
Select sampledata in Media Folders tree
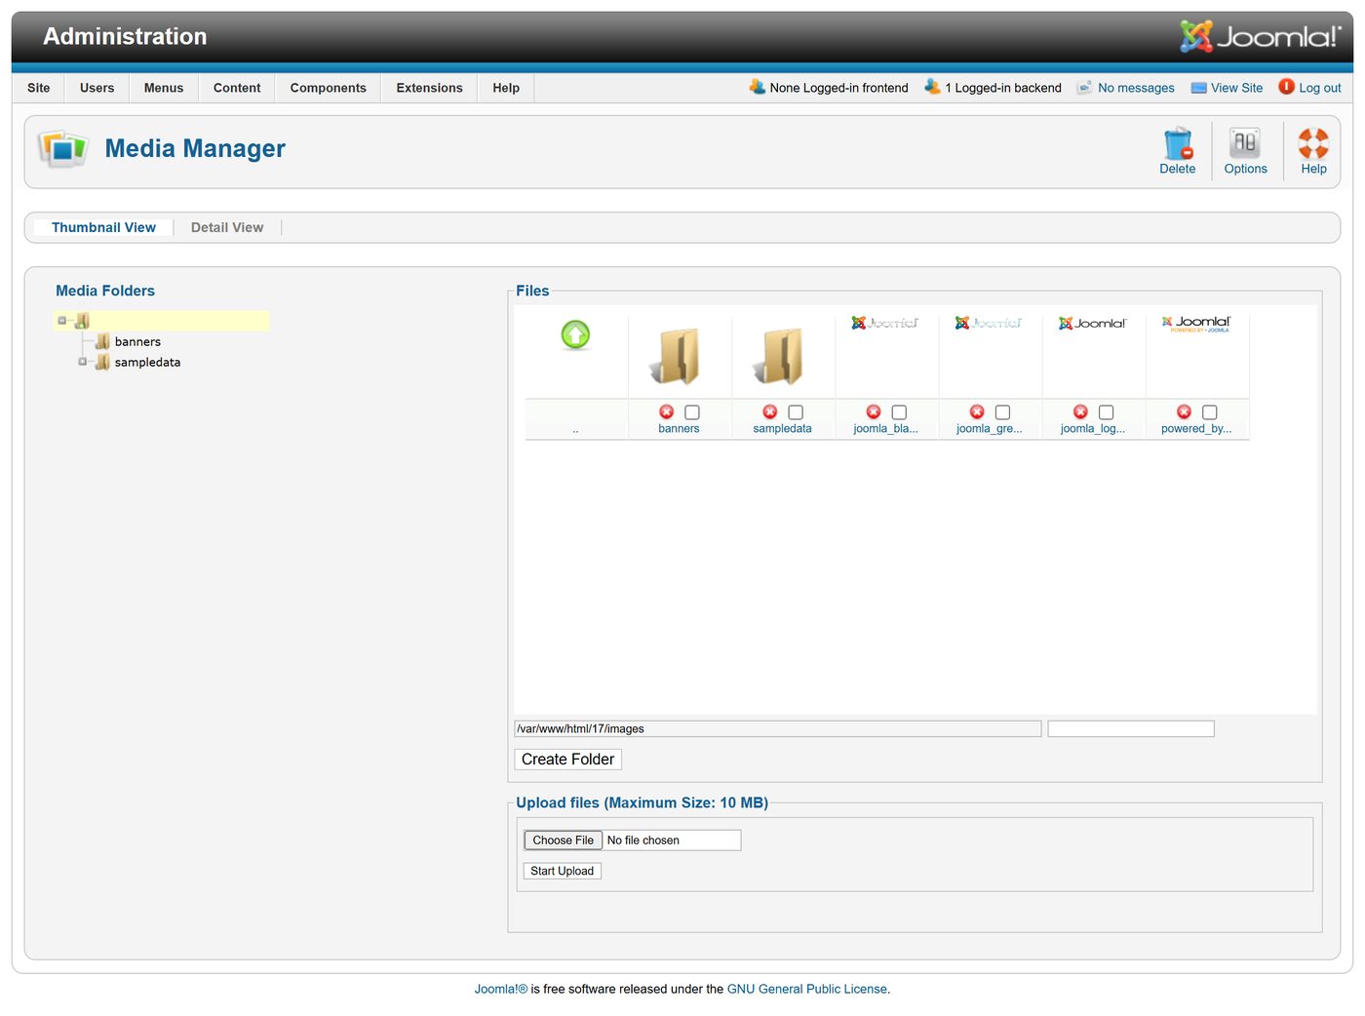pyautogui.click(x=147, y=362)
